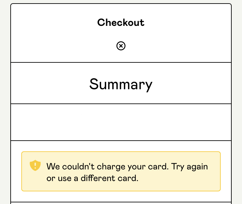This screenshot has height=204, width=242.
Task: Select the Summary heading
Action: click(121, 84)
